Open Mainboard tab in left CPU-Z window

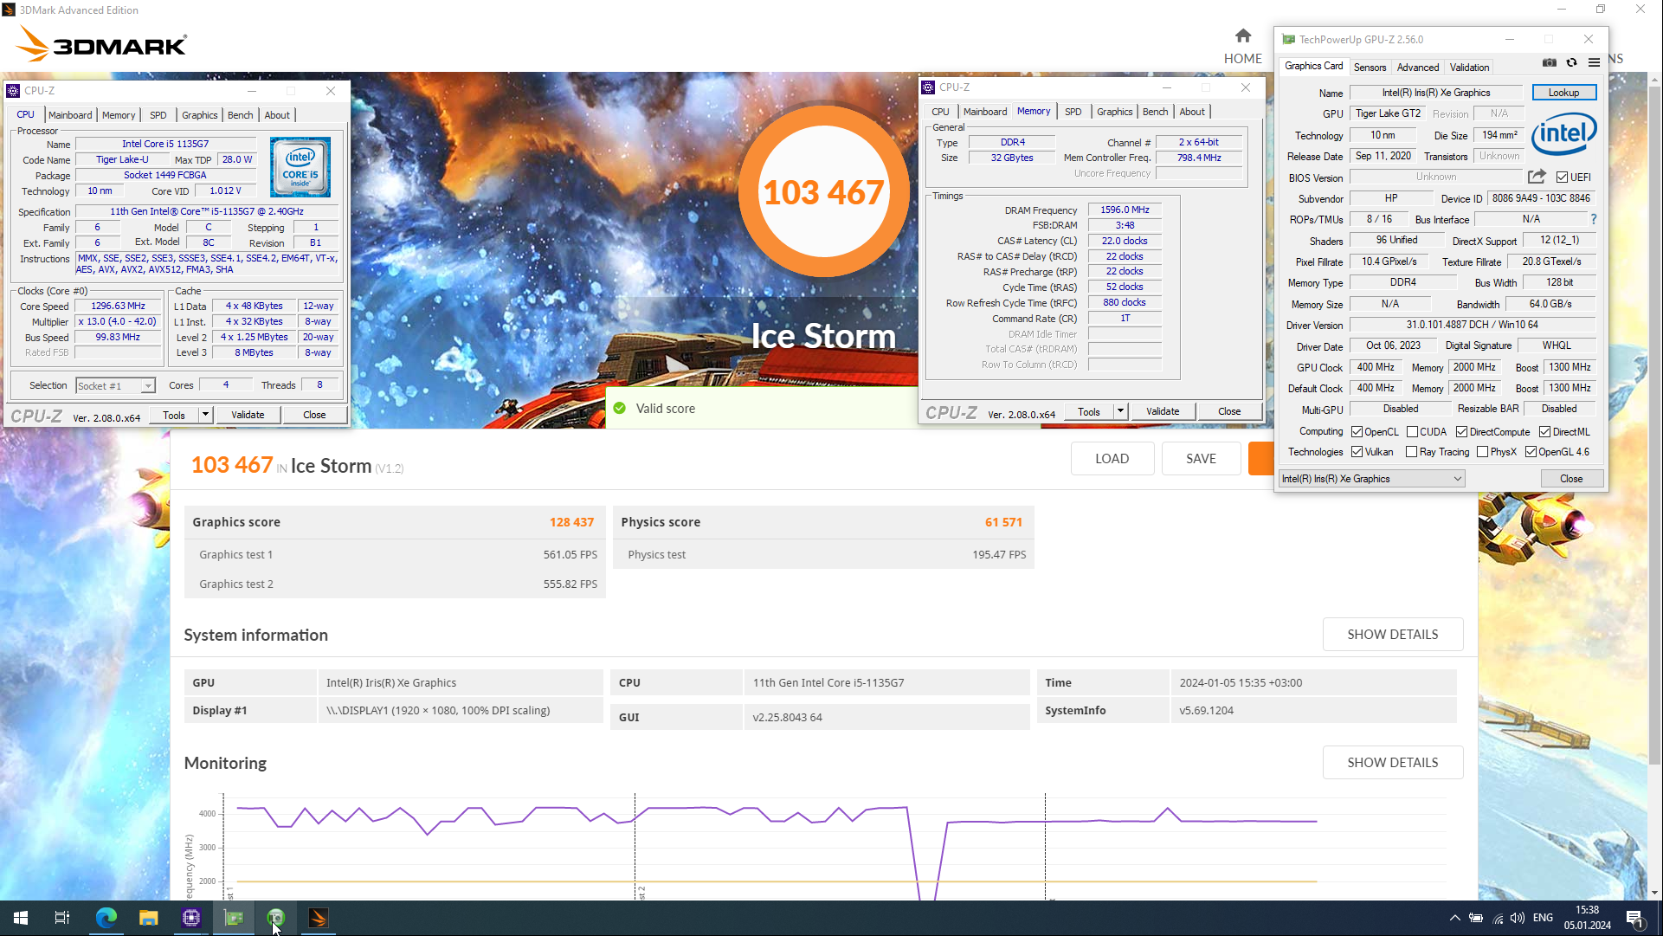(70, 115)
